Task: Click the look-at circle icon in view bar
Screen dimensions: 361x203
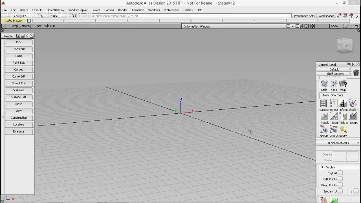Action: [306, 26]
